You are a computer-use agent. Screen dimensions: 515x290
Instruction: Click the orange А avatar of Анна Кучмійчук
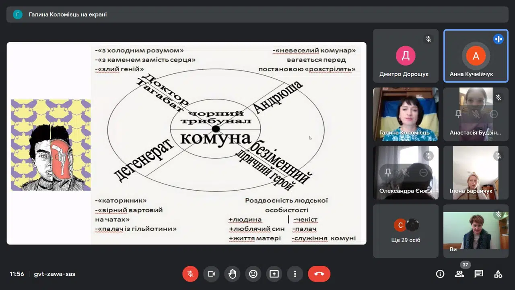[x=476, y=56]
